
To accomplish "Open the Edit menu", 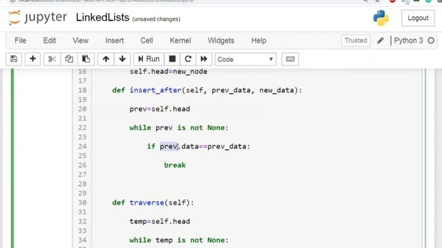I will click(x=49, y=41).
